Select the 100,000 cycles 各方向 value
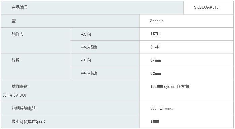 coord(170,87)
